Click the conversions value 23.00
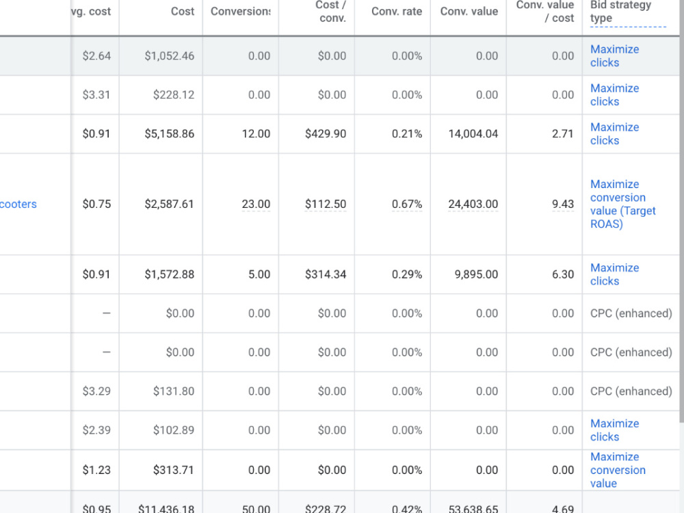 tap(256, 204)
